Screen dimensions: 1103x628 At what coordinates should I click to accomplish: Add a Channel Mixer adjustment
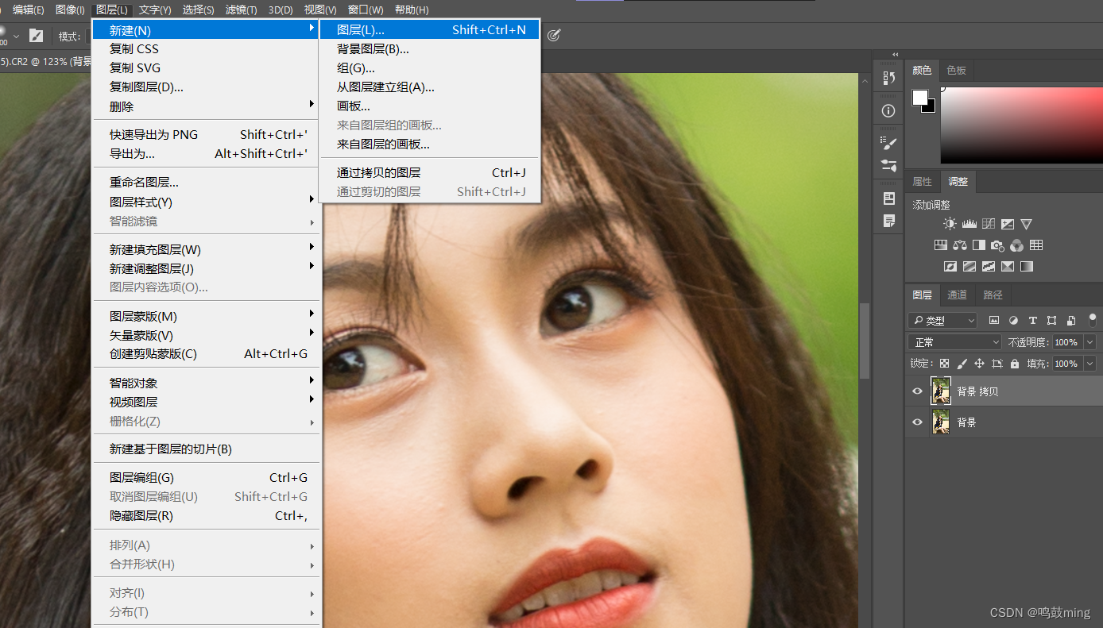(1017, 245)
